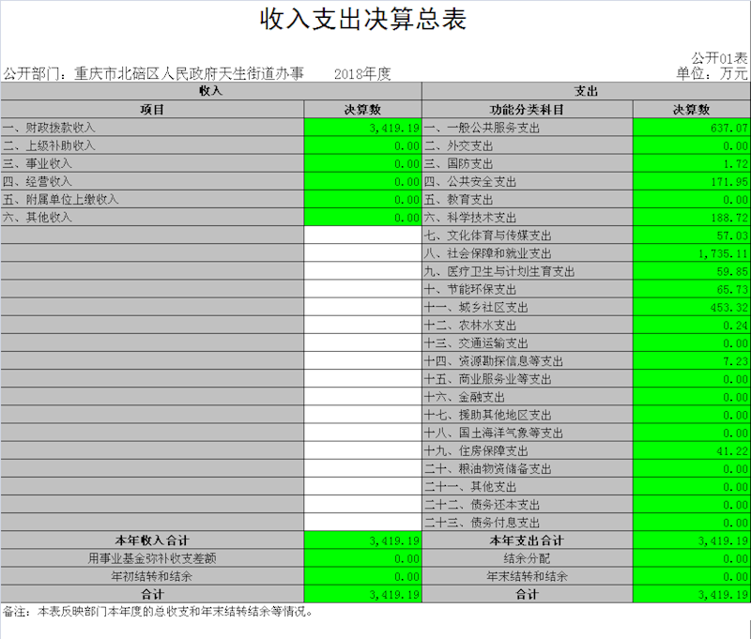Click the 一、一般公共服务支出 cell
Viewport: 751px width, 639px height.
pyautogui.click(x=528, y=128)
